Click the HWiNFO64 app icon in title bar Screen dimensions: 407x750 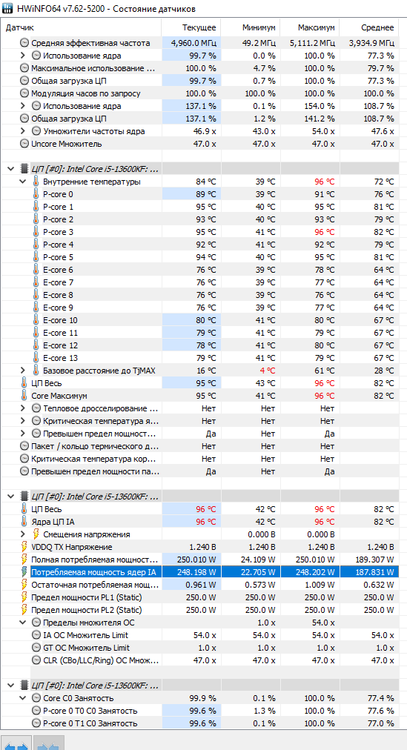coord(8,9)
